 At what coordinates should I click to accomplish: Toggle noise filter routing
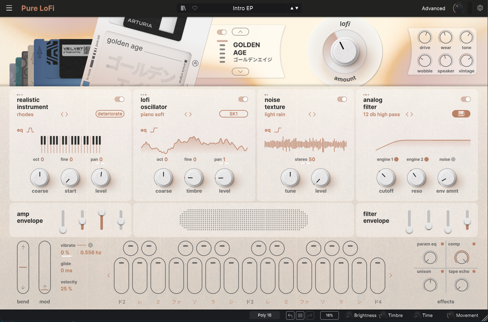pyautogui.click(x=453, y=159)
